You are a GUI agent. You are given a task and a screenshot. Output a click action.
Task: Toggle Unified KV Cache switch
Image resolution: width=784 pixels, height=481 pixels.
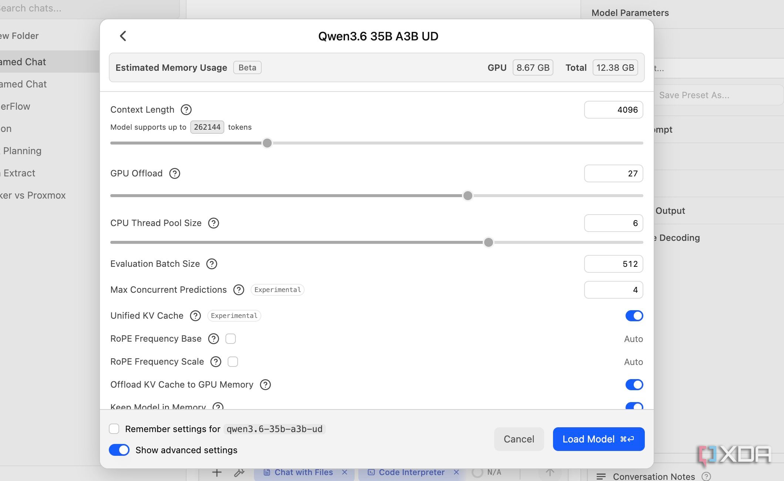pyautogui.click(x=634, y=316)
